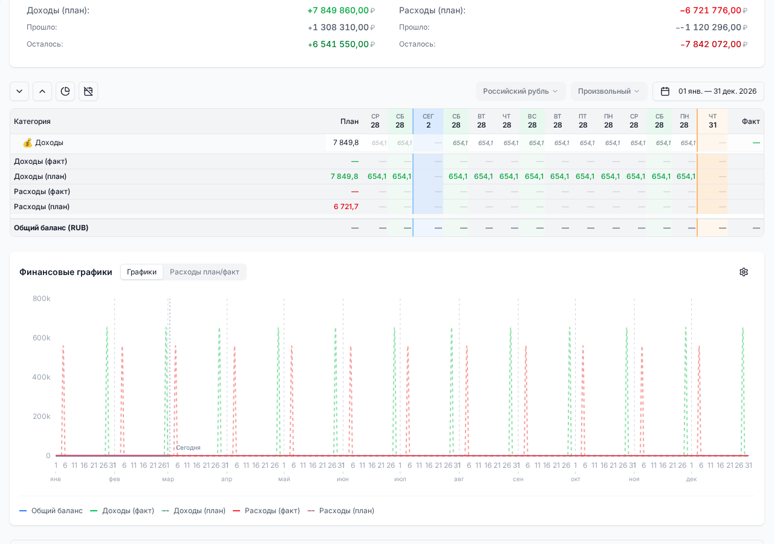The height and width of the screenshot is (544, 774).
Task: Click the 01 янв. — 31 дек. 2026 date button
Action: pyautogui.click(x=717, y=91)
